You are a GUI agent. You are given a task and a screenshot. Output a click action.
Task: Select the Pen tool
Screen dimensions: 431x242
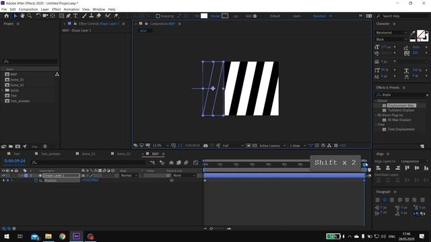point(69,16)
